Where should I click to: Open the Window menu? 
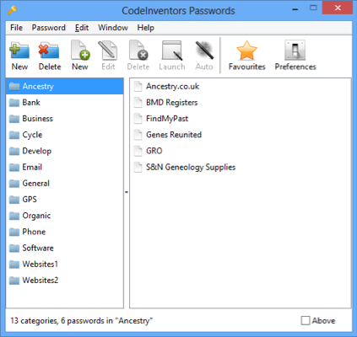pos(113,28)
